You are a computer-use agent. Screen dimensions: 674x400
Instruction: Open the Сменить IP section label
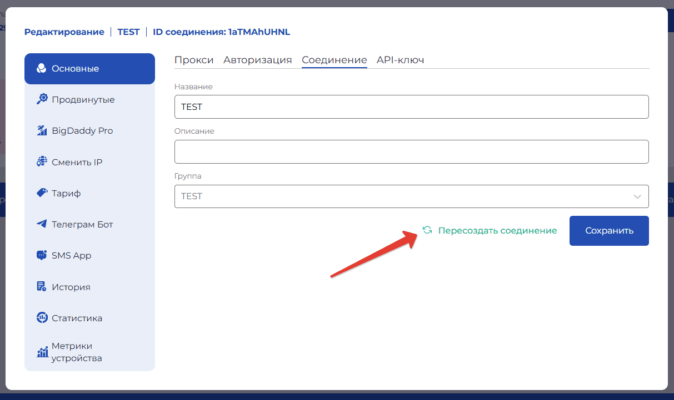tap(77, 162)
